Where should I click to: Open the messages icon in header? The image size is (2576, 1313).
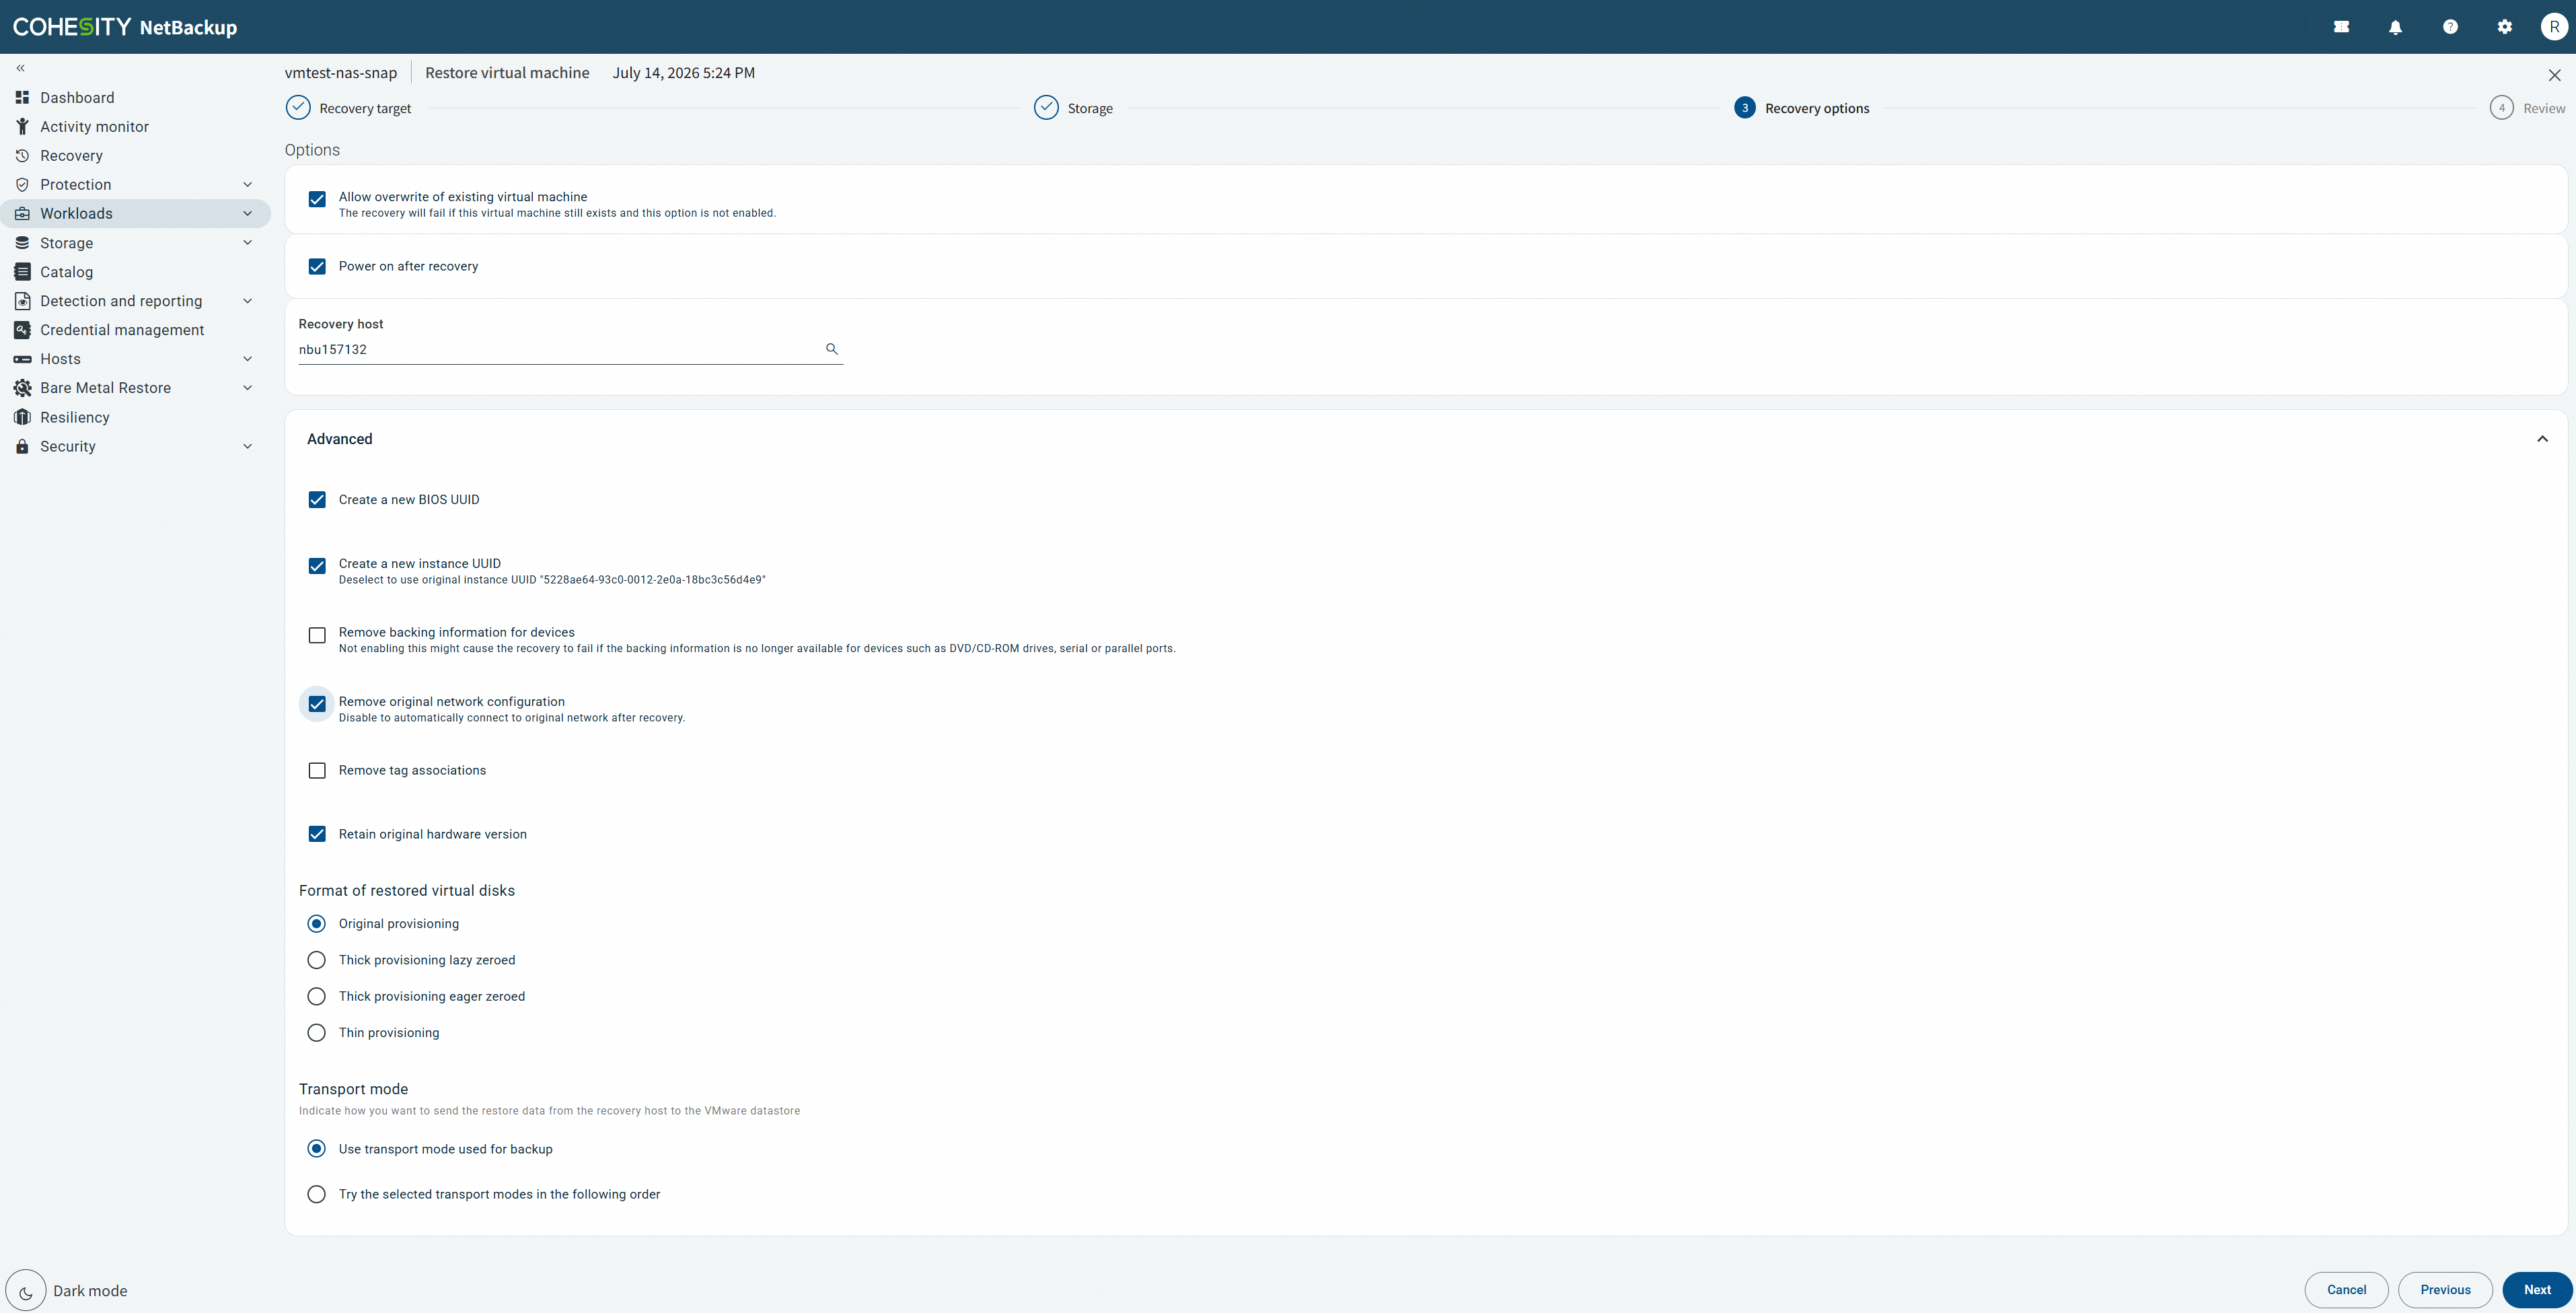click(x=2341, y=27)
